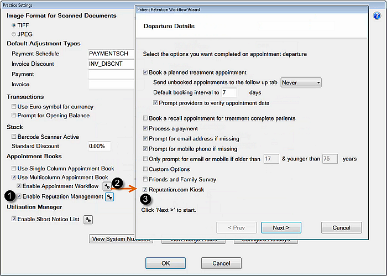The height and width of the screenshot is (276, 387).
Task: Click the 'Stock' section heading
Action: tap(15, 127)
